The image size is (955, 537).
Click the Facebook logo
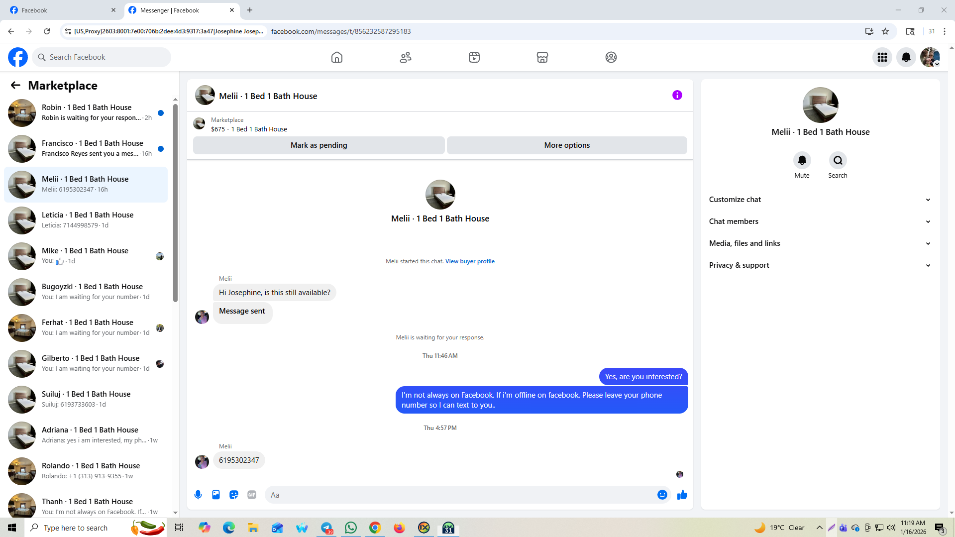18,57
